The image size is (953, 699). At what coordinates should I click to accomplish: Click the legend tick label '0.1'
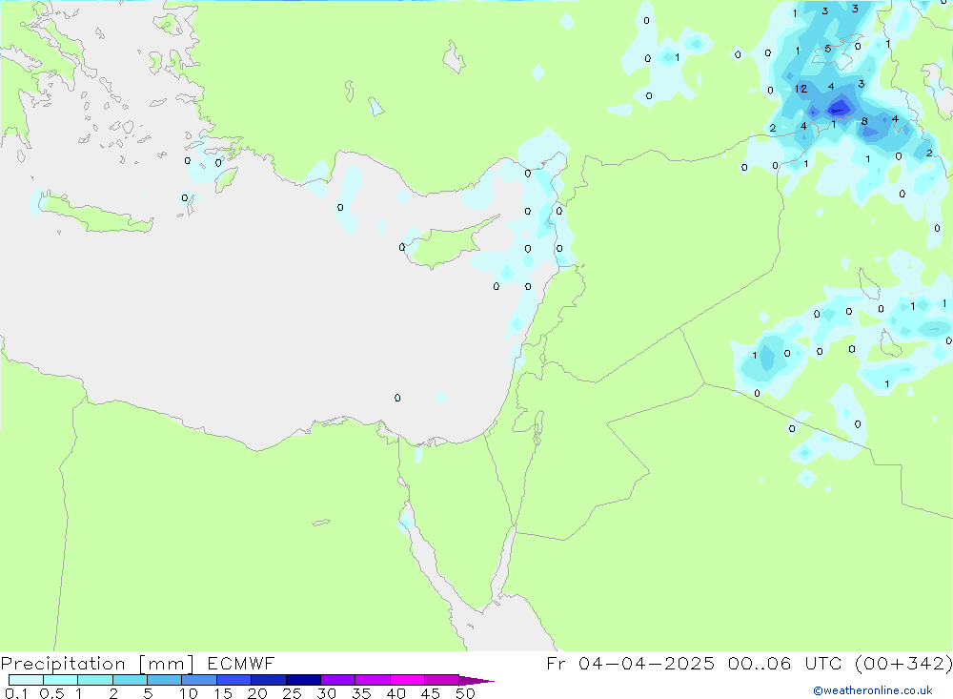click(x=16, y=693)
